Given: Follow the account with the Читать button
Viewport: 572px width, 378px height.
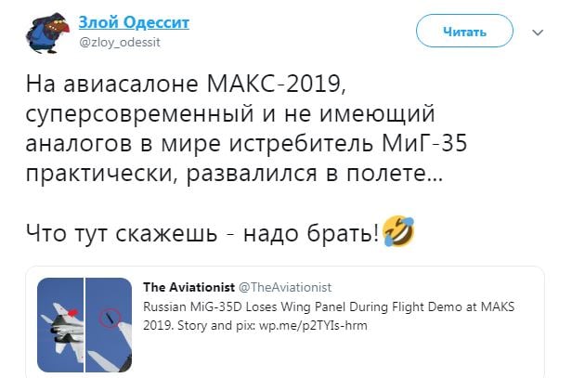Looking at the screenshot, I should point(464,32).
